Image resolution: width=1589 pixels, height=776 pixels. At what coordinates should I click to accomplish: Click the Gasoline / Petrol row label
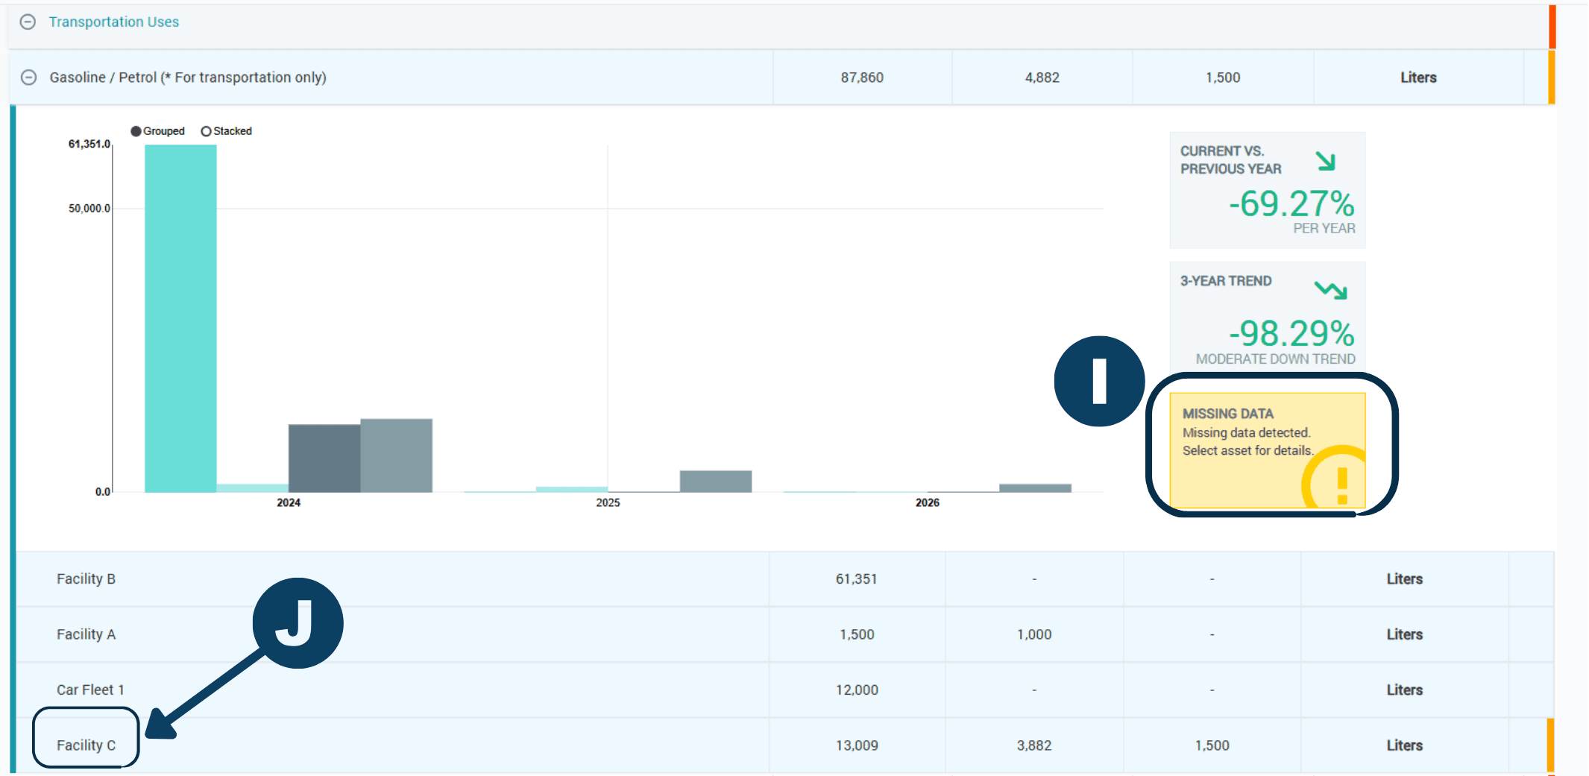(188, 78)
